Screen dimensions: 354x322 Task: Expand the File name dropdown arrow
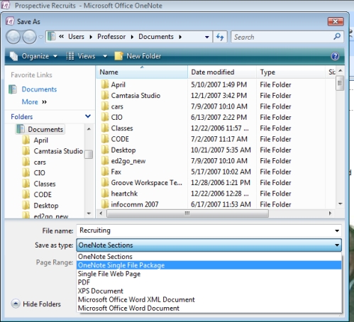[x=337, y=231]
